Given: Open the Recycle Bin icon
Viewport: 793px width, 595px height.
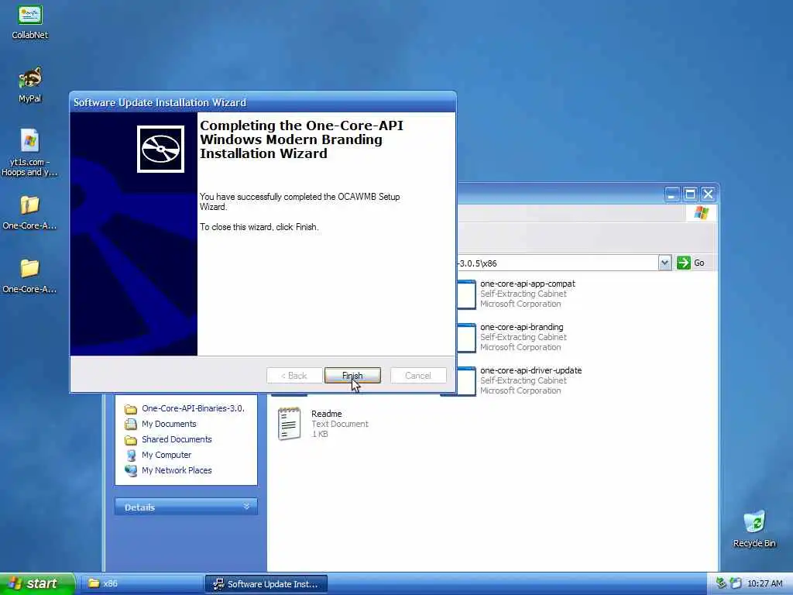Looking at the screenshot, I should 754,528.
